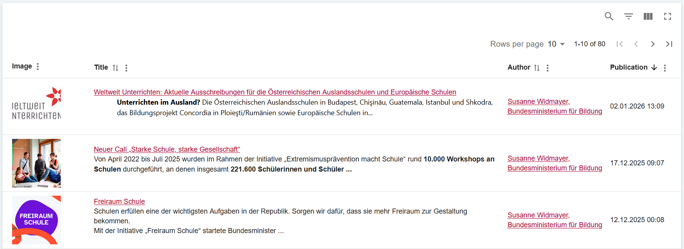Open Title column options menu
The image size is (684, 249).
point(126,68)
